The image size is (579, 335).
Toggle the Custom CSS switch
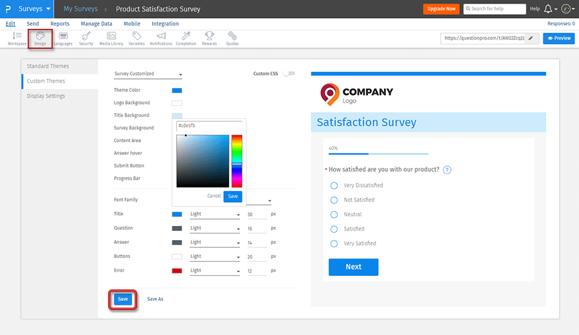tap(289, 73)
